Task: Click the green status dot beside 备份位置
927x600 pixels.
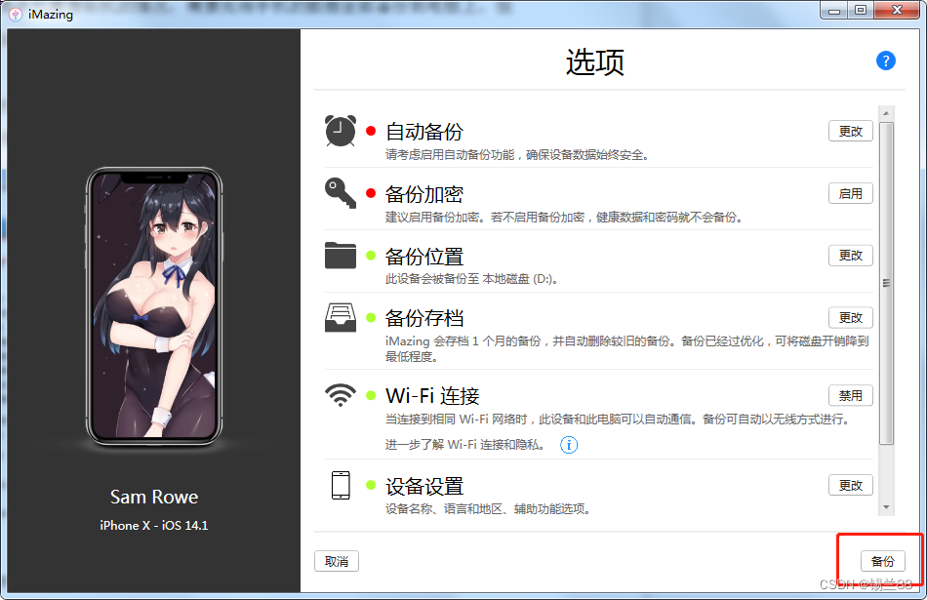Action: tap(371, 256)
